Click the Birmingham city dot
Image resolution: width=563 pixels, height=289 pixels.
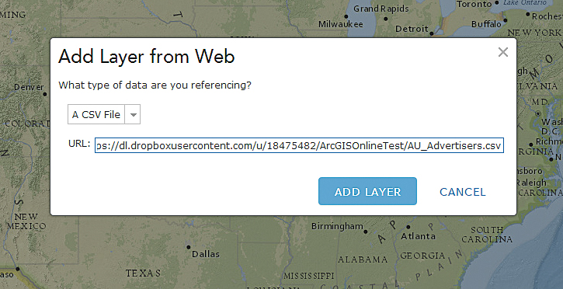click(x=366, y=232)
